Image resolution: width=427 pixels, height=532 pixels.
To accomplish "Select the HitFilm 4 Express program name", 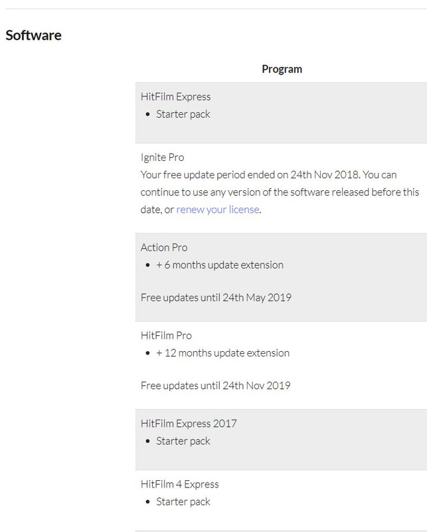I will [x=179, y=484].
